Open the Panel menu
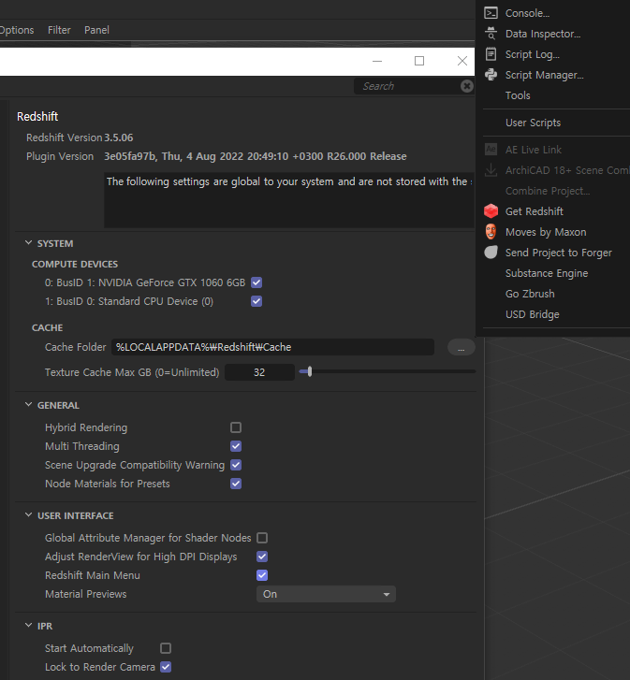 [96, 30]
